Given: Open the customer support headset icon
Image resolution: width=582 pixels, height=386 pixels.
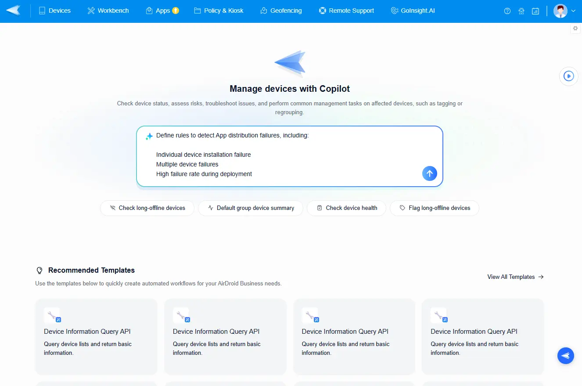Looking at the screenshot, I should coord(521,11).
